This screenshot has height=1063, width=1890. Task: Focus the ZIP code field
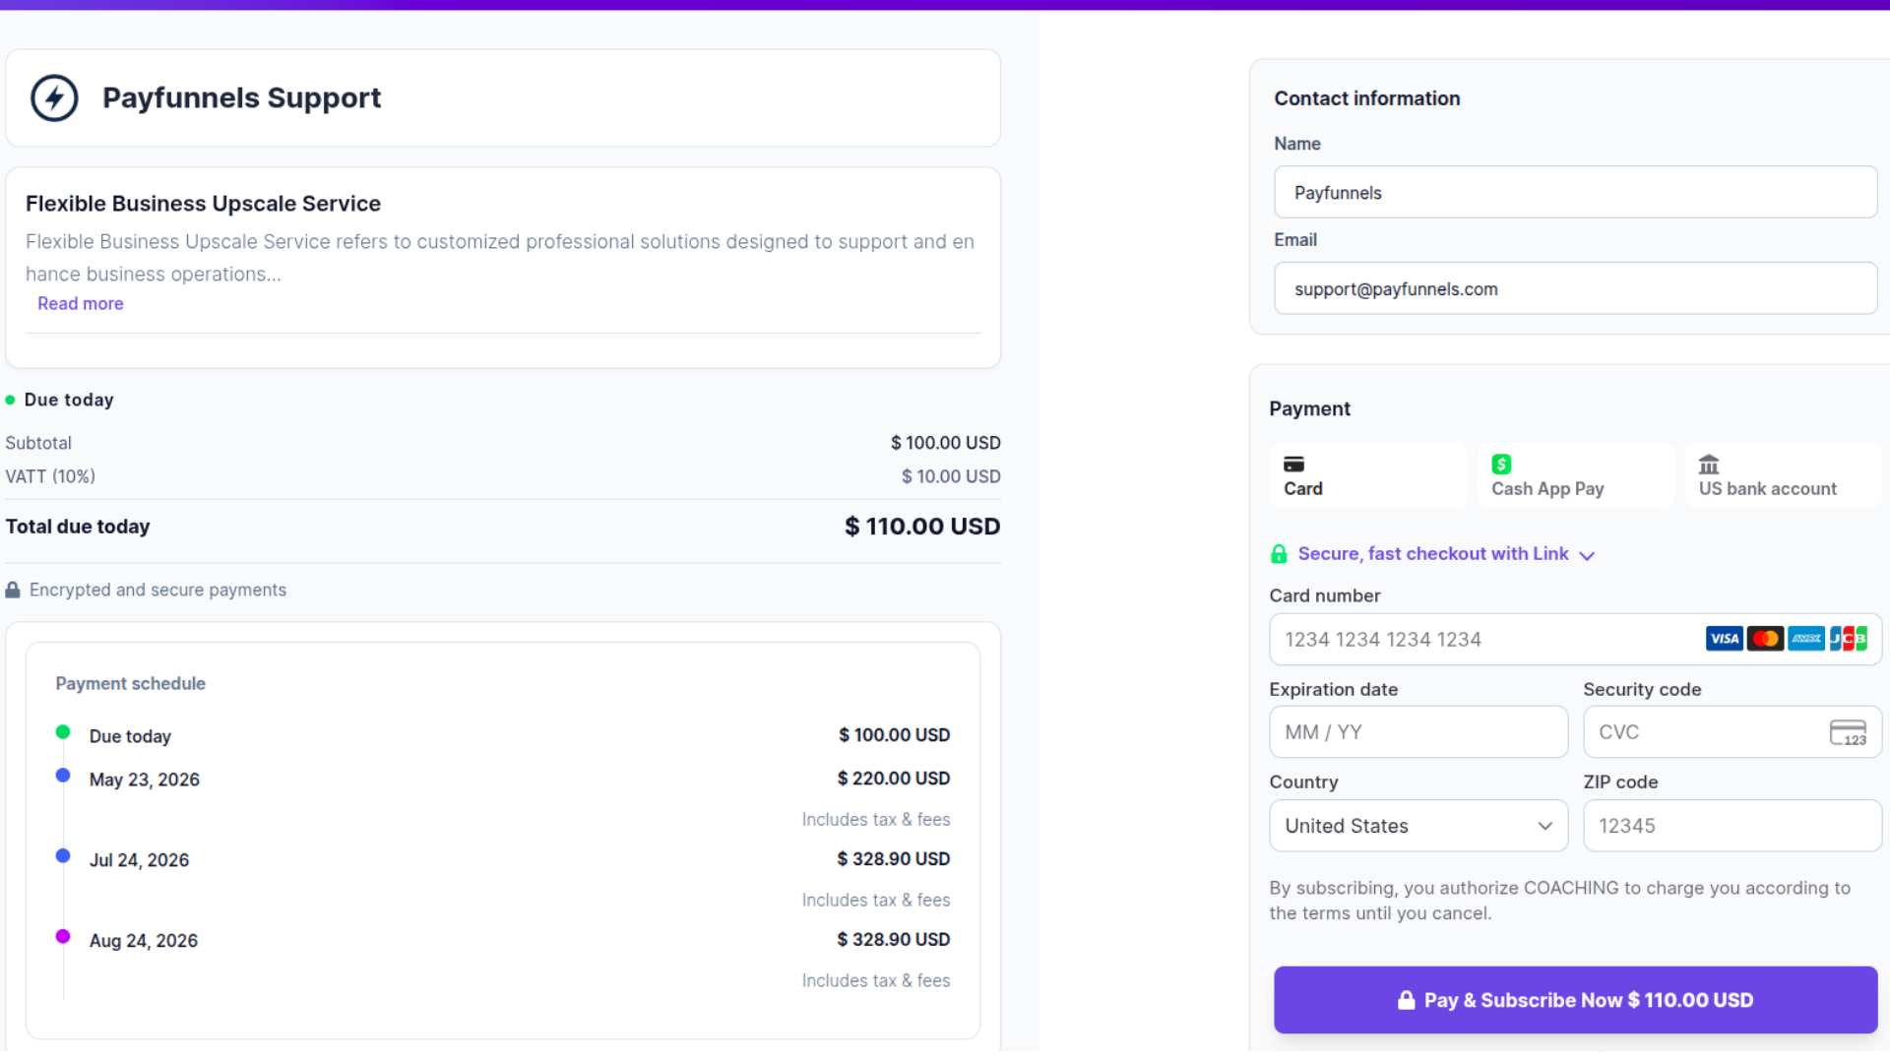point(1732,826)
